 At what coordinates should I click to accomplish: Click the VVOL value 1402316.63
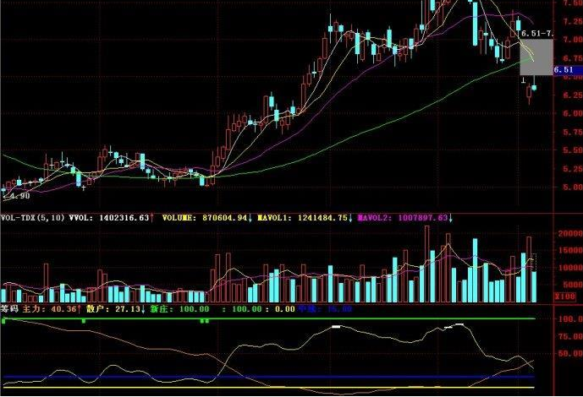124,218
